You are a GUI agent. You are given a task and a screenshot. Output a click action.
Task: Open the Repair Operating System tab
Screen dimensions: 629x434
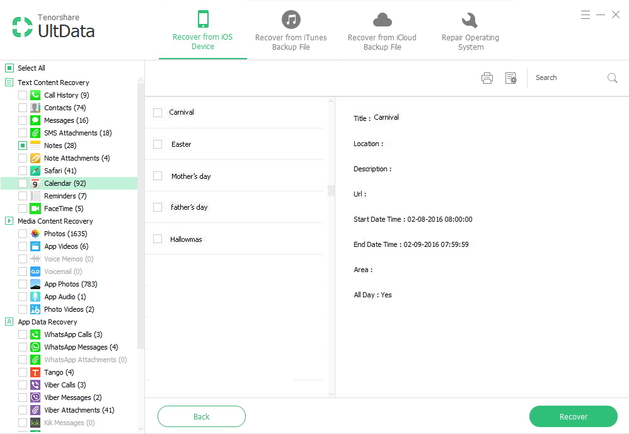click(x=470, y=30)
